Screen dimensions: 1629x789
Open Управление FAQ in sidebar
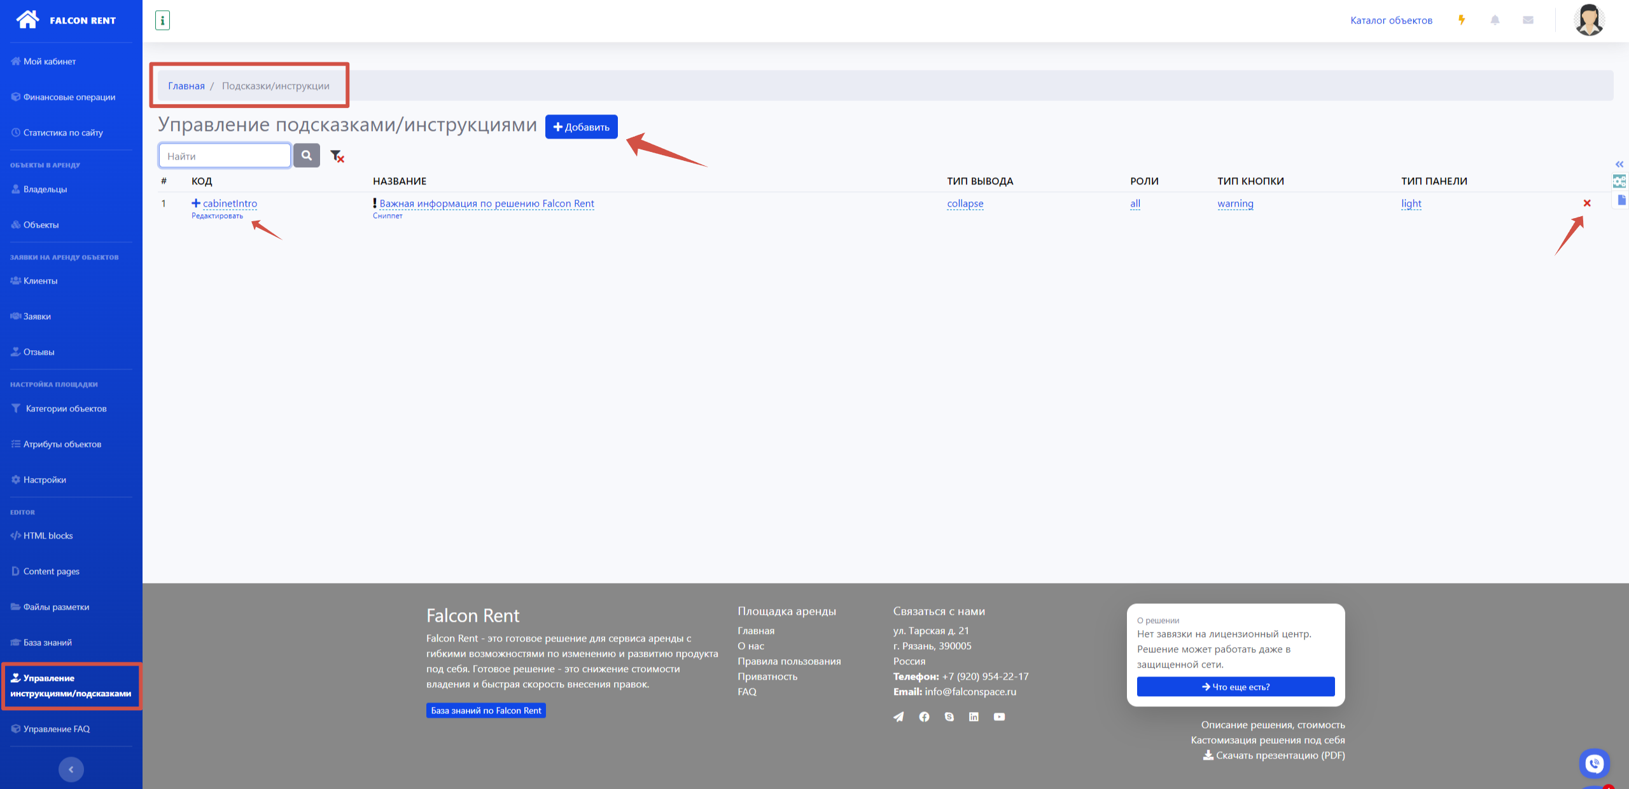[56, 729]
